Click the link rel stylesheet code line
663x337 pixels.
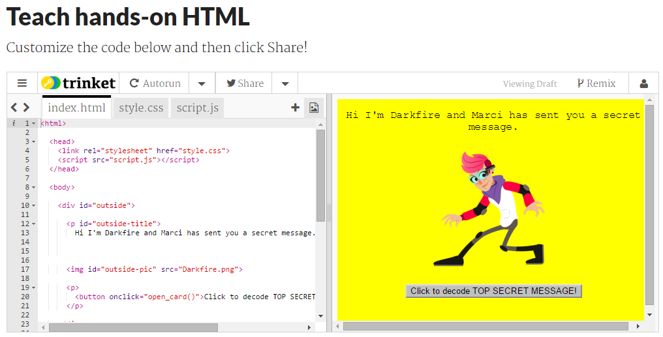coord(144,151)
